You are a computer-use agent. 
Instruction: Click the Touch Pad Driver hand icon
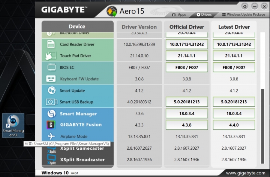[x=51, y=56]
